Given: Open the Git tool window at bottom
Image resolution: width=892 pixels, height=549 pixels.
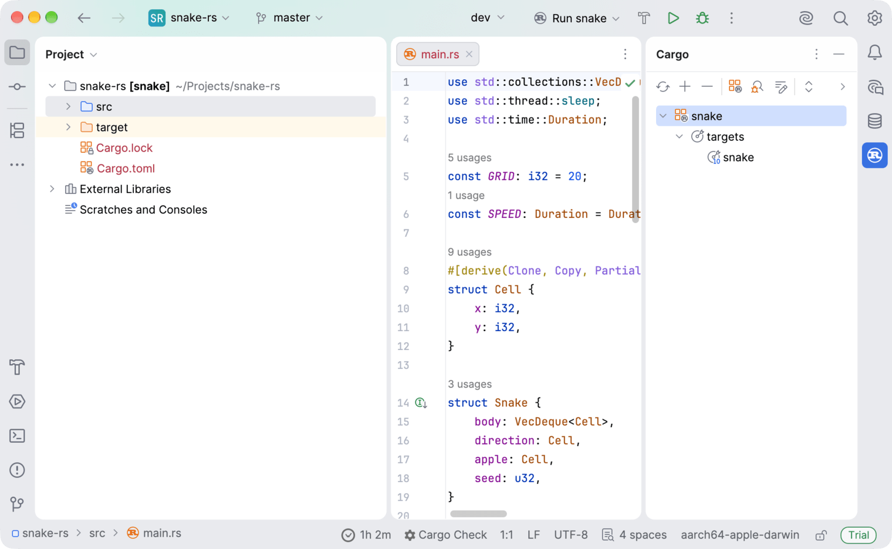Looking at the screenshot, I should (17, 504).
